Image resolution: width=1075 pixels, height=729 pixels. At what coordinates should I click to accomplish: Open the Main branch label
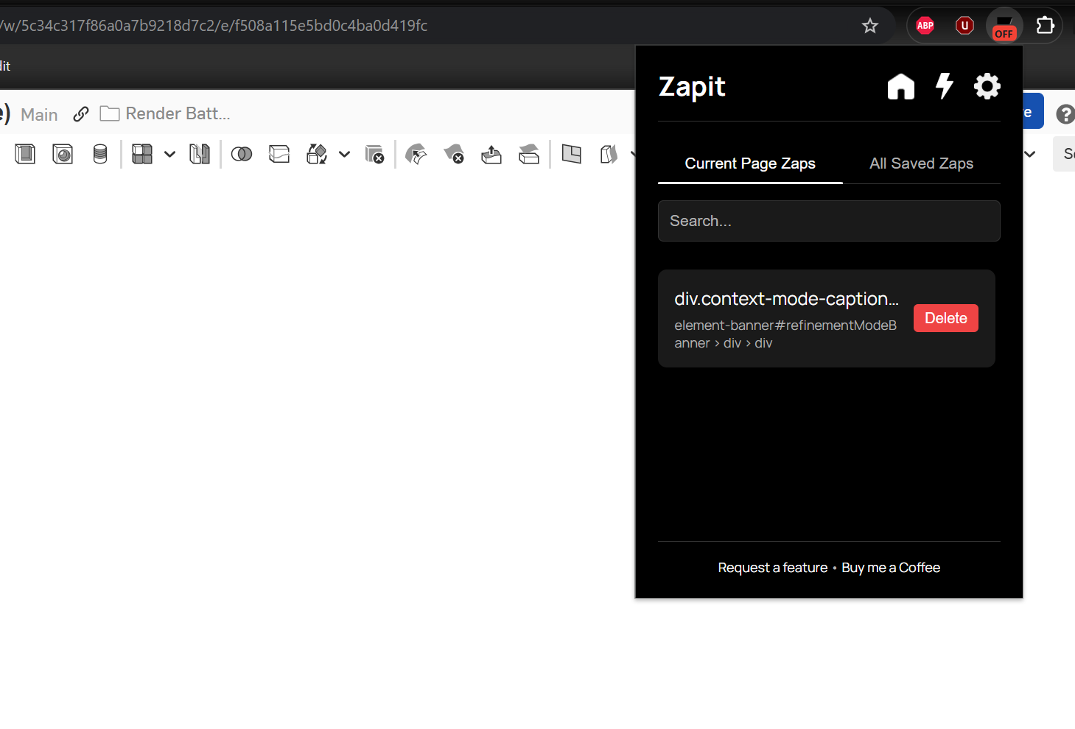pyautogui.click(x=39, y=114)
